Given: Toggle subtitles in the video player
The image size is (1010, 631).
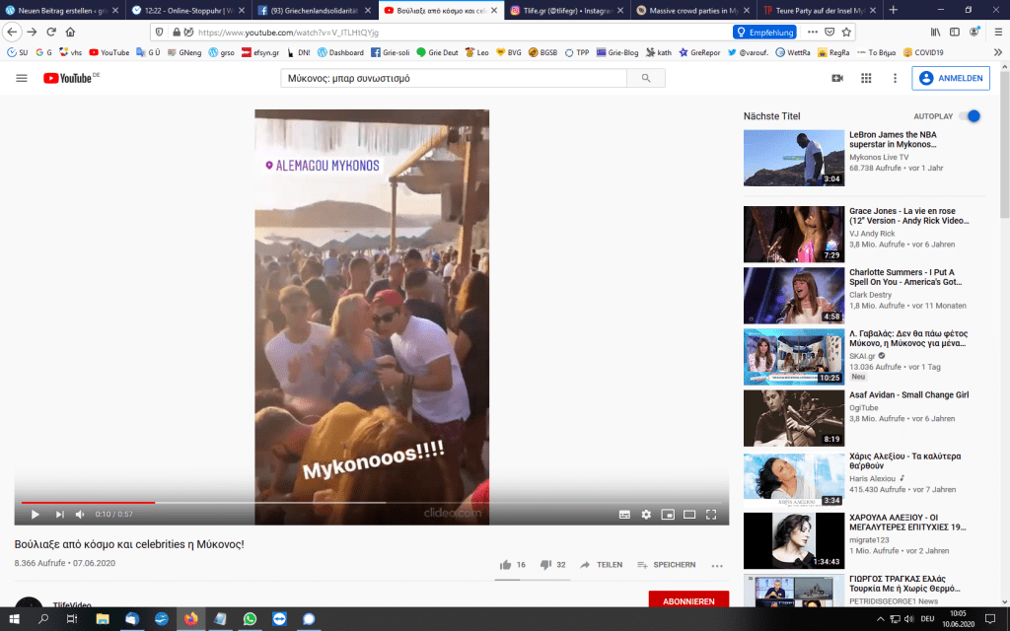Looking at the screenshot, I should click(624, 514).
